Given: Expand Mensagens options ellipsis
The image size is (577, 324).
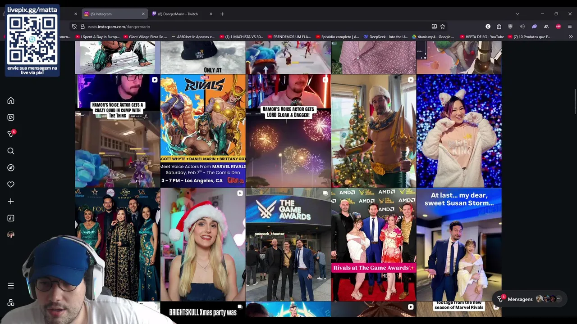Looking at the screenshot, I should click(559, 299).
